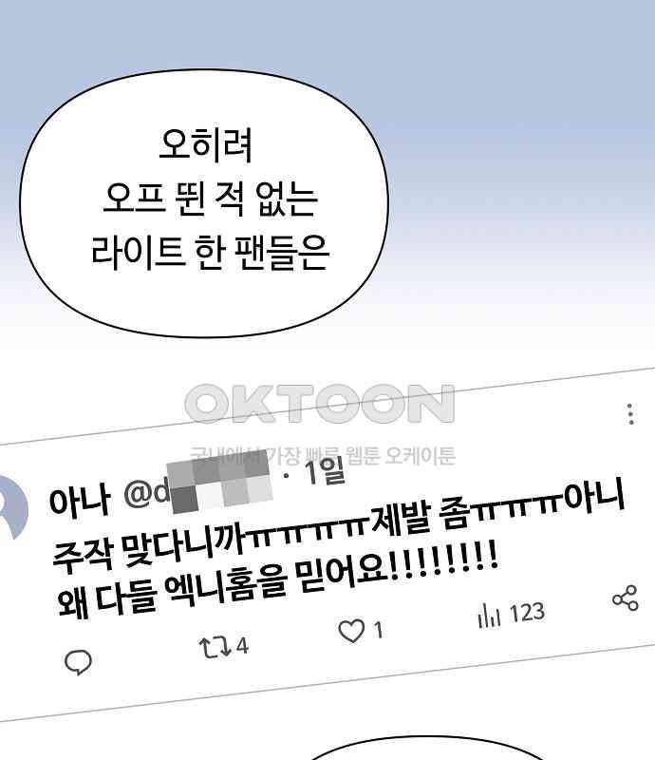
Task: Click the 1일 tweet timestamp
Action: [x=325, y=470]
